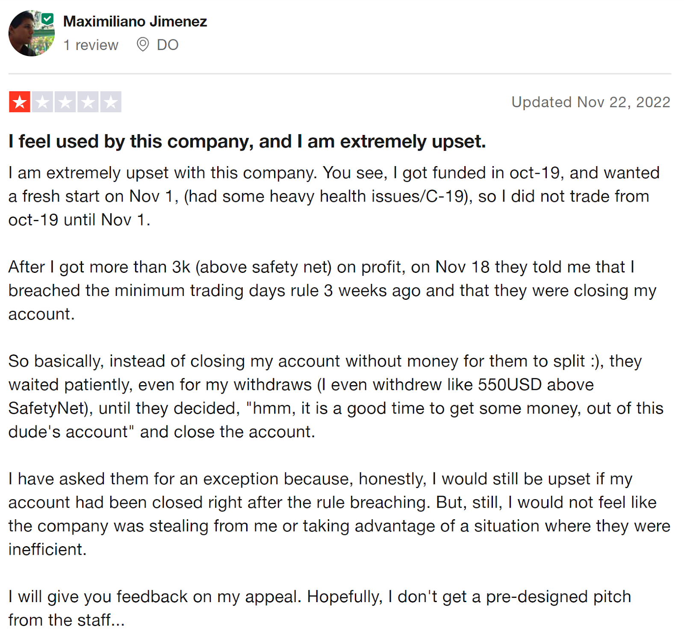The width and height of the screenshot is (684, 629).
Task: Click the third grey rating star
Action: pyautogui.click(x=65, y=102)
